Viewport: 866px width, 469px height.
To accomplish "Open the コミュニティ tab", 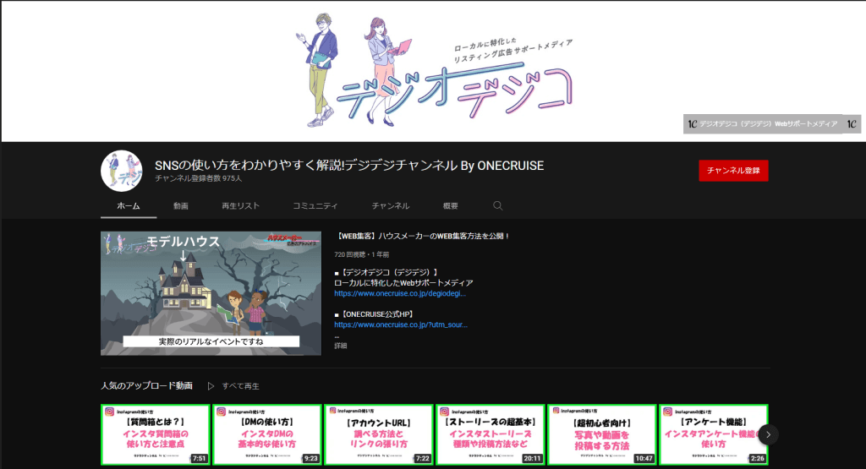I will coord(315,206).
